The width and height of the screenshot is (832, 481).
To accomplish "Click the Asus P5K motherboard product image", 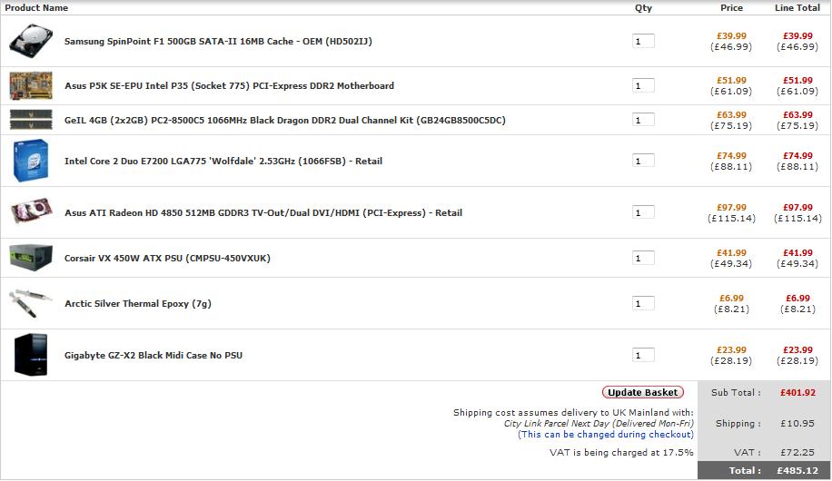I will click(x=31, y=86).
